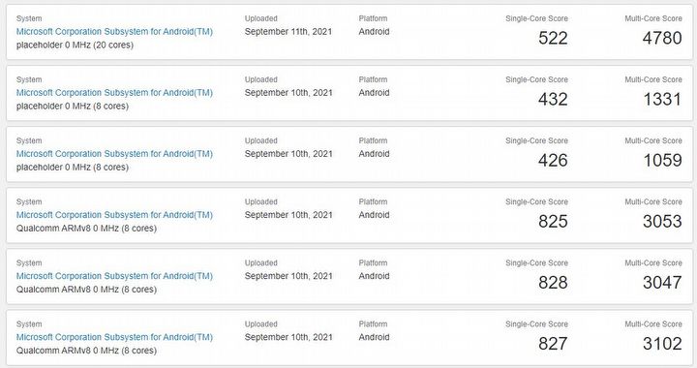Click the 3053 multi-core score
Screen dimensions: 697x368
[662, 222]
